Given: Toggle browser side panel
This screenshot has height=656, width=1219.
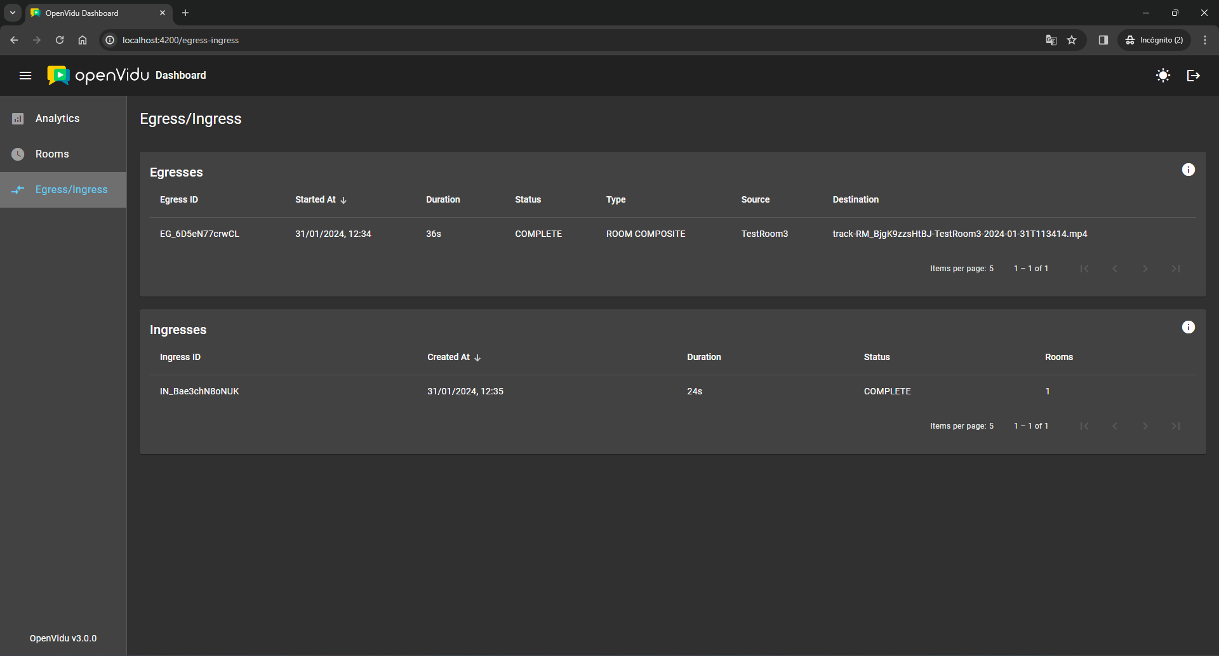Looking at the screenshot, I should (1103, 40).
